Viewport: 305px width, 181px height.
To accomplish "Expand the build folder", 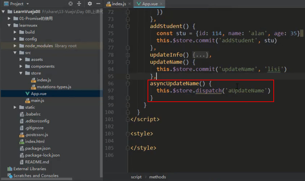I will pyautogui.click(x=15, y=32).
